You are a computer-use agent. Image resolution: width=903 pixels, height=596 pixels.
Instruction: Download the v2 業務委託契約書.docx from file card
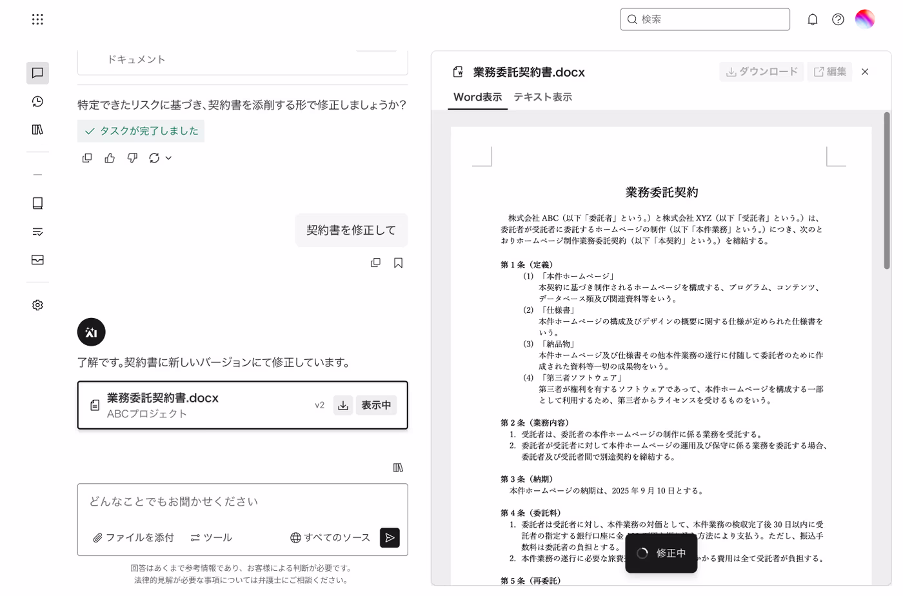pyautogui.click(x=343, y=405)
